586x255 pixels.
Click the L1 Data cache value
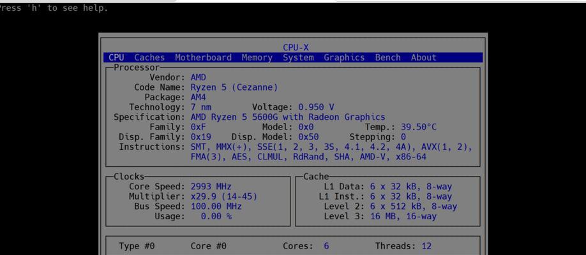[x=411, y=187]
